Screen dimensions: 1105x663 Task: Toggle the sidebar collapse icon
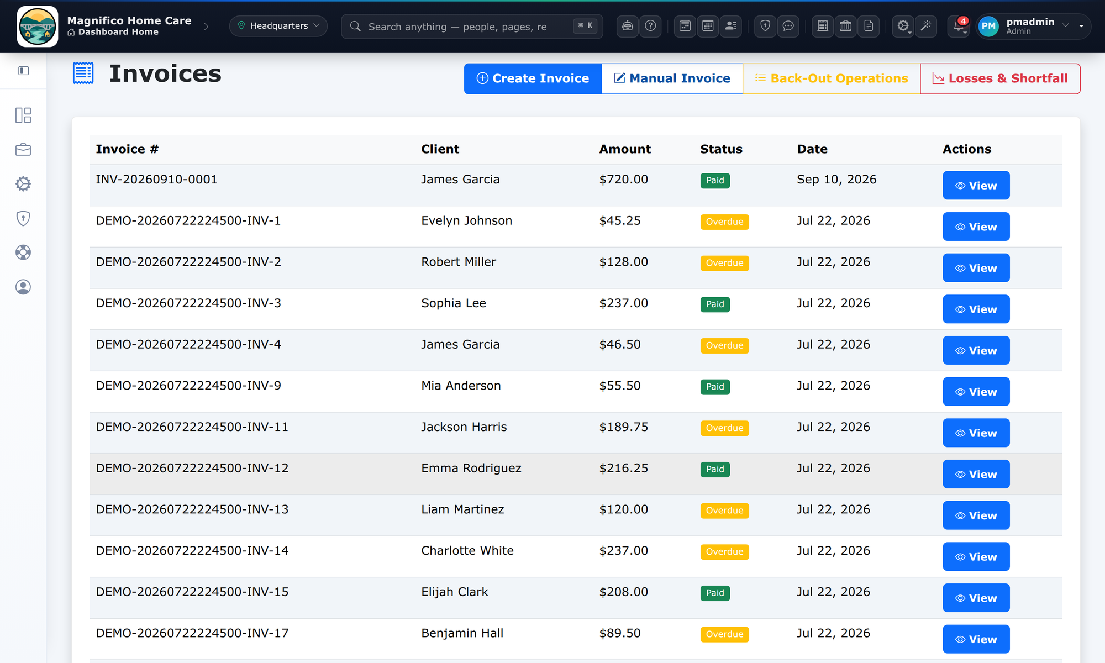coord(23,71)
